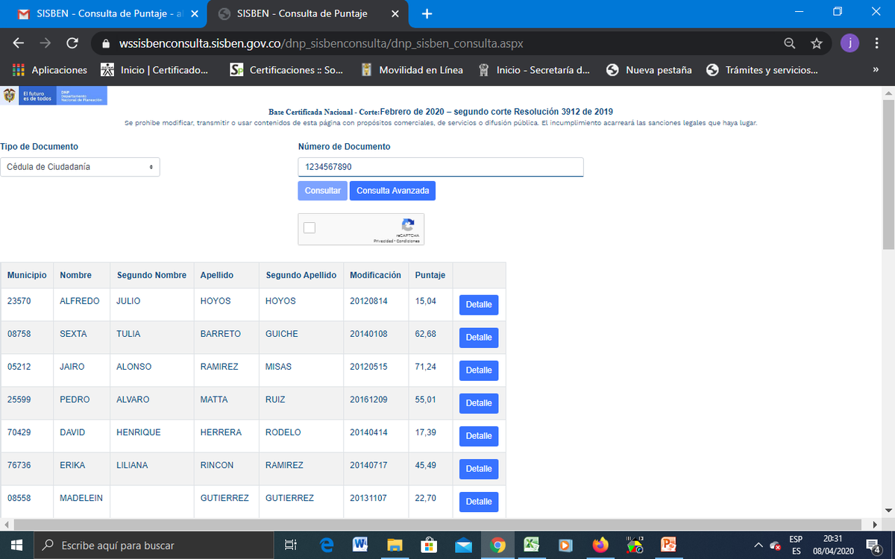Click the browser forward arrow
Screen dimensions: 895x559
45,43
